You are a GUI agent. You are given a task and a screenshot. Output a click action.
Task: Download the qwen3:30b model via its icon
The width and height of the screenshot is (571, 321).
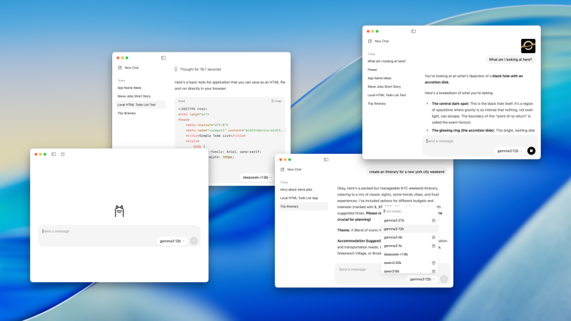coord(433,263)
